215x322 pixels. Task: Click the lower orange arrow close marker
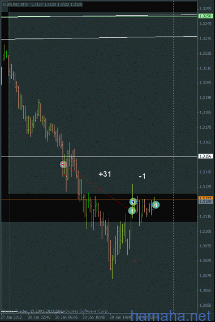132,211
